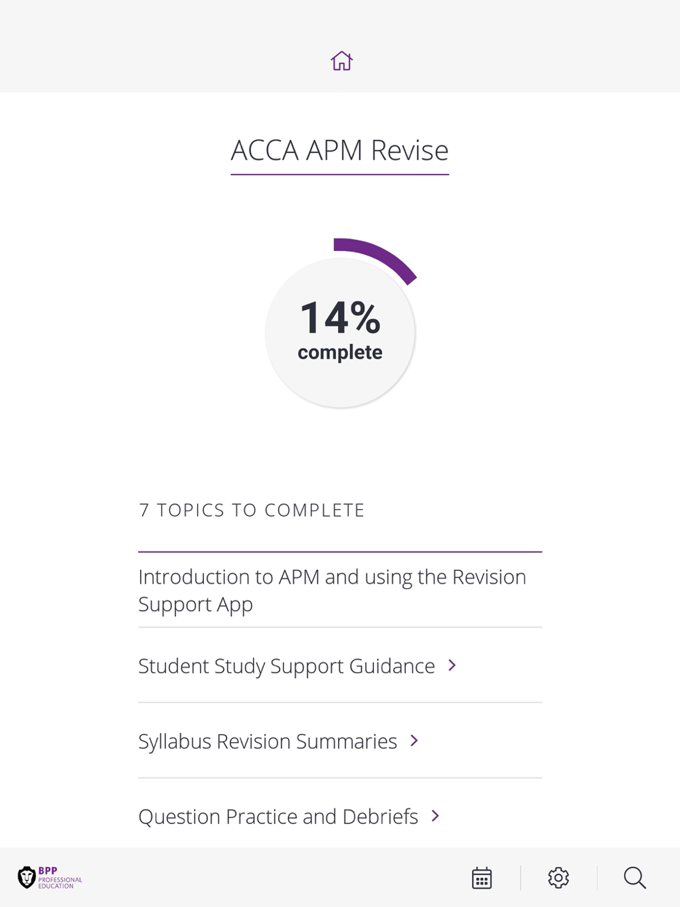This screenshot has height=907, width=680.
Task: Tap the Revision Support App text line
Action: (x=195, y=604)
